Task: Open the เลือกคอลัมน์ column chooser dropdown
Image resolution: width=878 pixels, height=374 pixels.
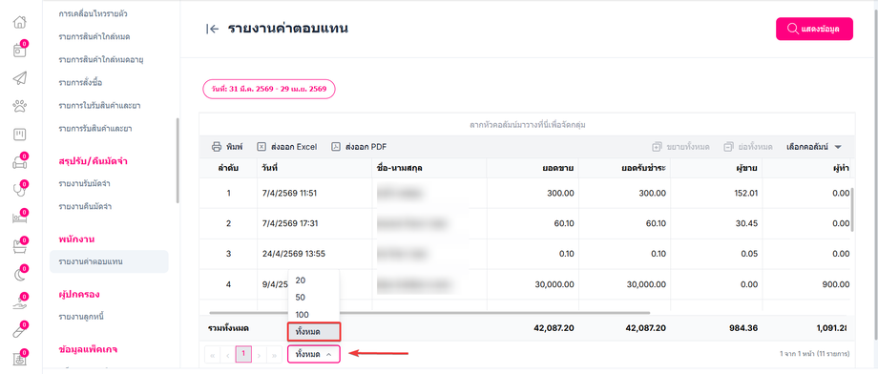Action: pyautogui.click(x=814, y=147)
